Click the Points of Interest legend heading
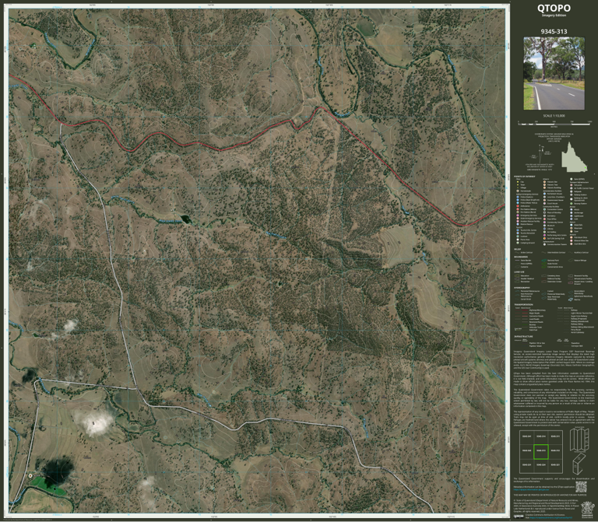 (x=524, y=177)
